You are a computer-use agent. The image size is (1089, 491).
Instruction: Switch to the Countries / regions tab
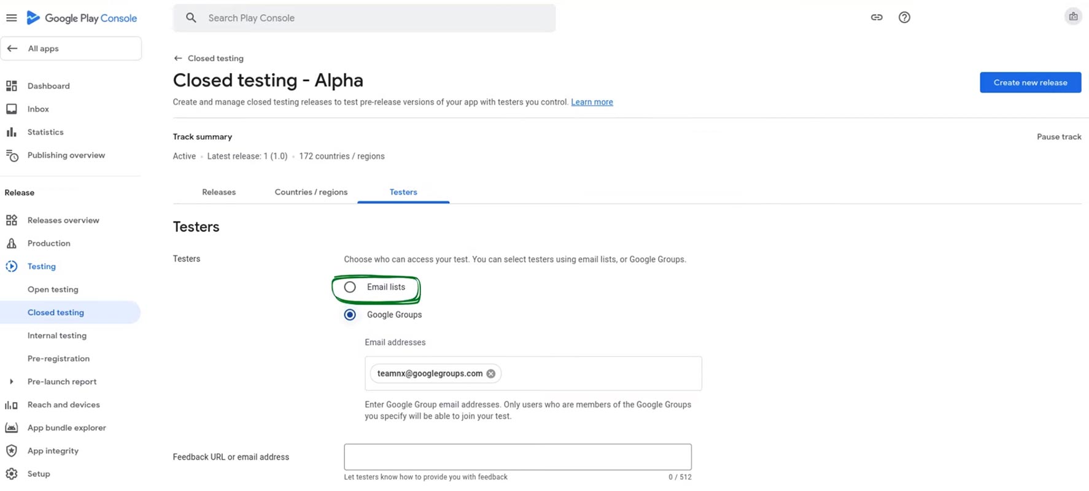pyautogui.click(x=311, y=192)
